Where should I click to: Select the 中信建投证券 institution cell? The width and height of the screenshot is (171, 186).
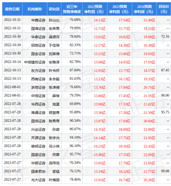35,62
